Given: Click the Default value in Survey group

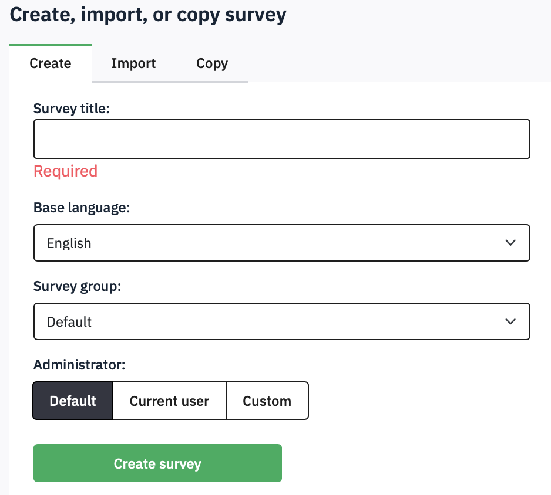Looking at the screenshot, I should point(69,322).
